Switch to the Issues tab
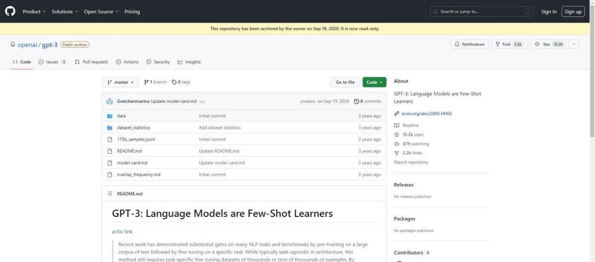The image size is (595, 262). pyautogui.click(x=53, y=62)
